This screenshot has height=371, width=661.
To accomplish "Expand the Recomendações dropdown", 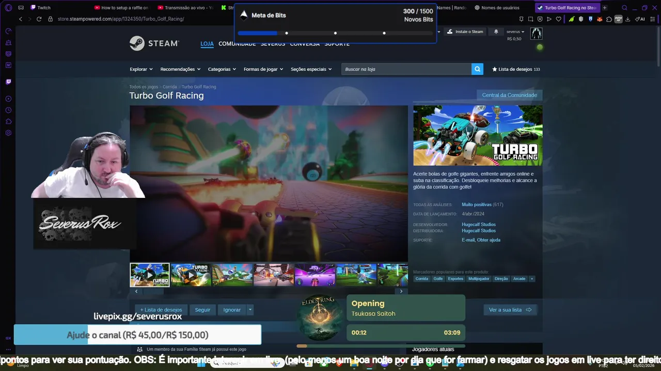I will [x=180, y=69].
